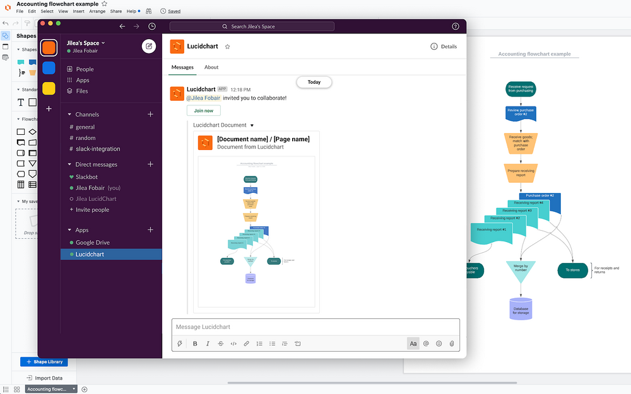631x394 pixels.
Task: Open the general channel
Action: click(82, 127)
